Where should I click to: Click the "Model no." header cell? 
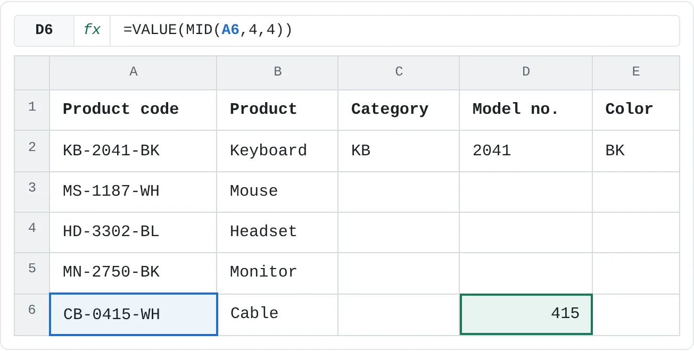pos(526,110)
